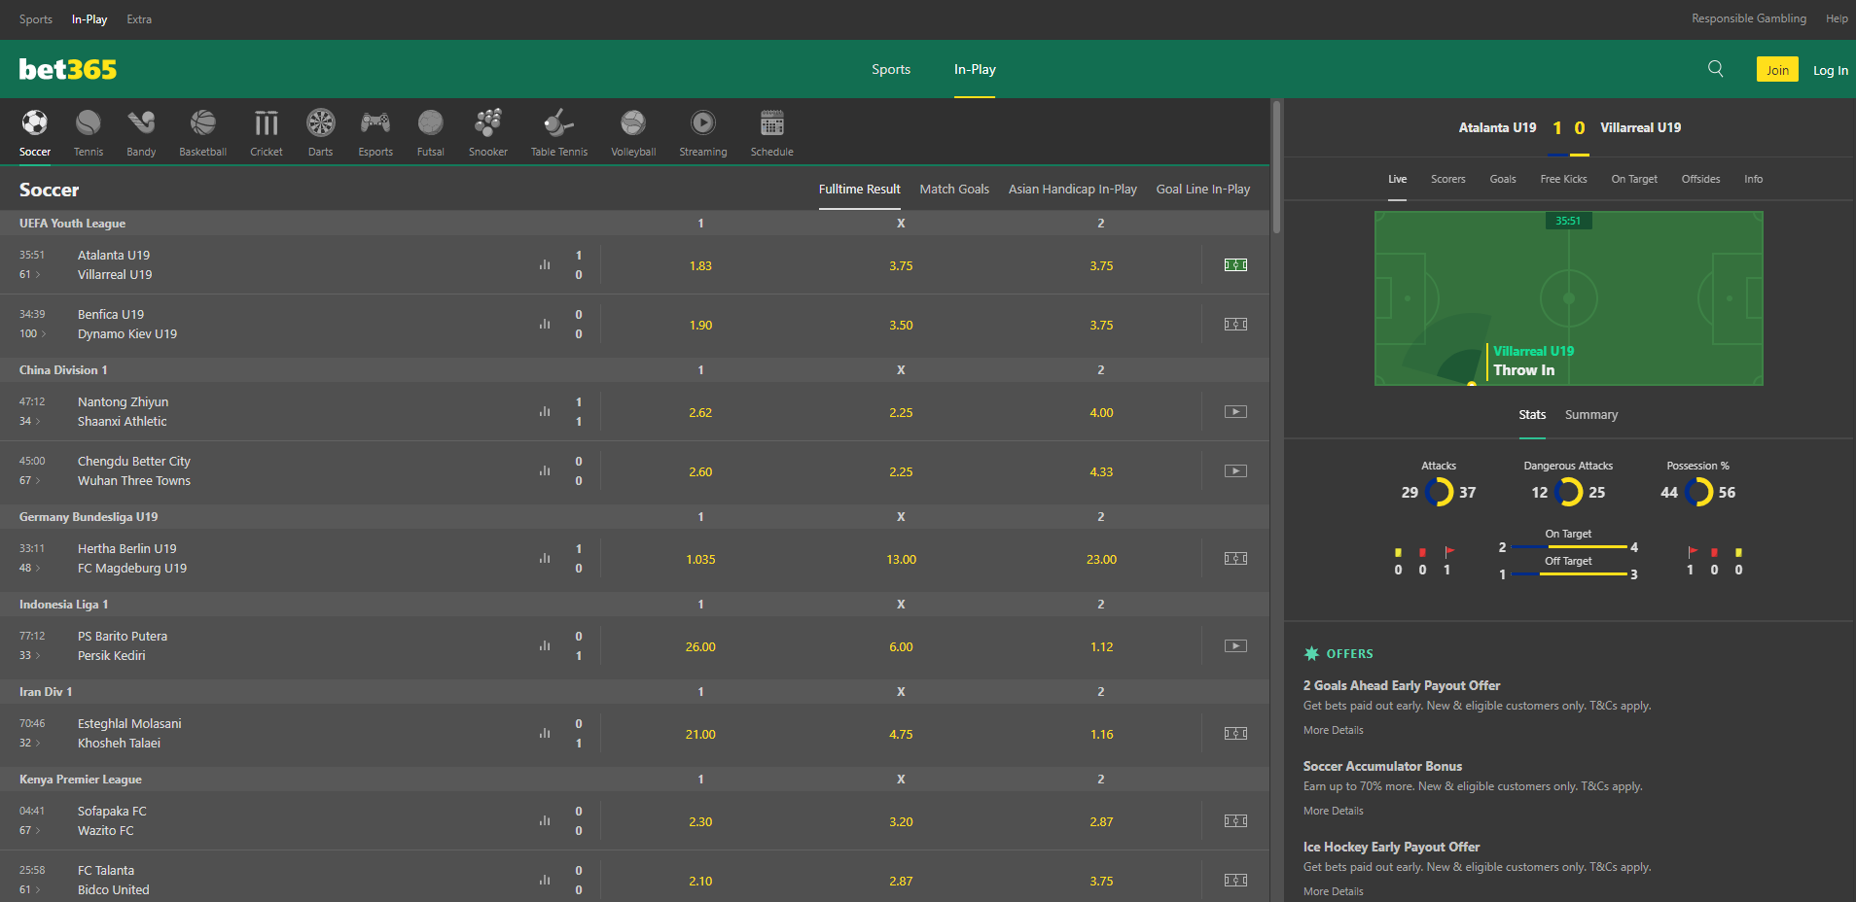Play live stream for Nantong Zhiyun match
This screenshot has height=902, width=1856.
pyautogui.click(x=1235, y=412)
